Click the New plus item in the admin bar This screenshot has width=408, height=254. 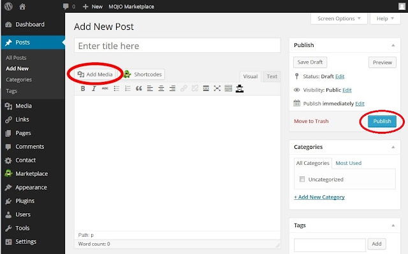coord(92,6)
